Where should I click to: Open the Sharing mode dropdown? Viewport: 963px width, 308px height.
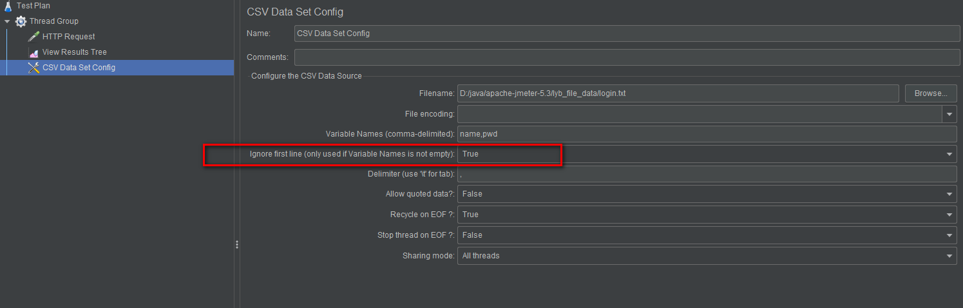click(x=949, y=256)
